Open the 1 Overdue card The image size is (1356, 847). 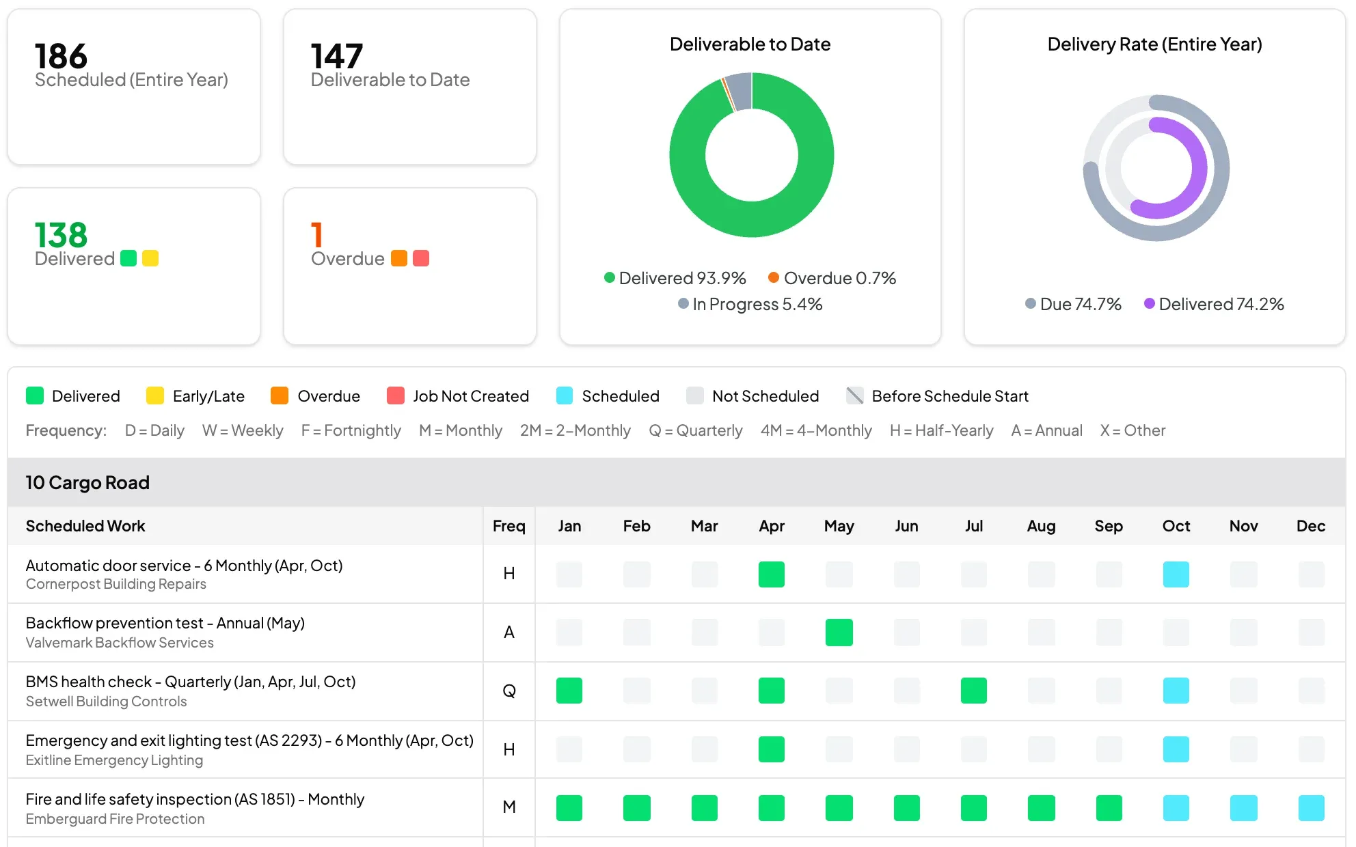410,266
